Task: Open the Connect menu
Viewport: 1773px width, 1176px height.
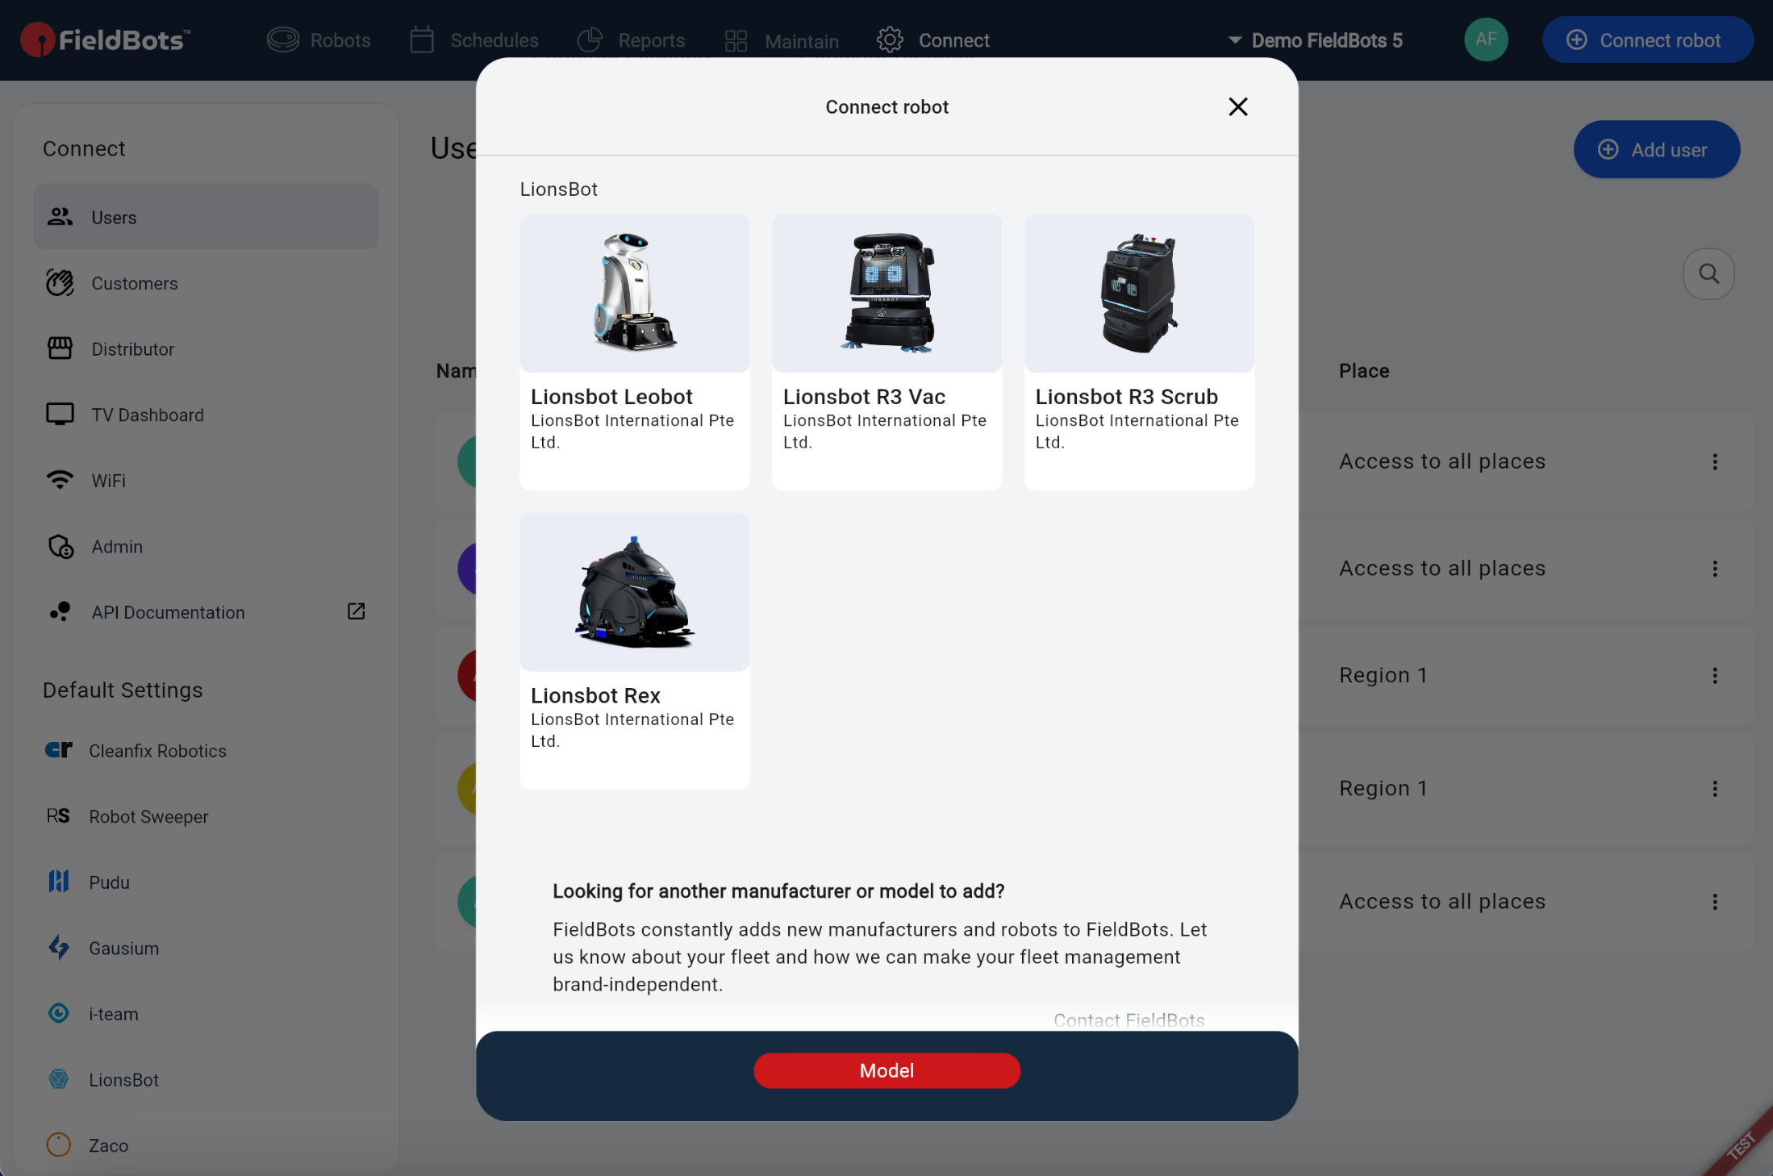Action: tap(933, 40)
